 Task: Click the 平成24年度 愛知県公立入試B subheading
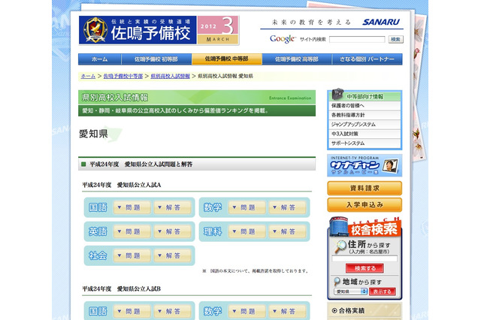122,288
